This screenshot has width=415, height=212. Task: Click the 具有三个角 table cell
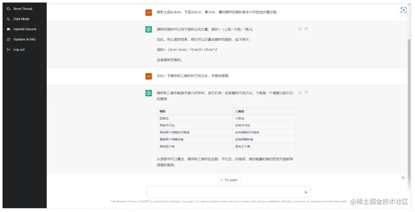click(264, 146)
